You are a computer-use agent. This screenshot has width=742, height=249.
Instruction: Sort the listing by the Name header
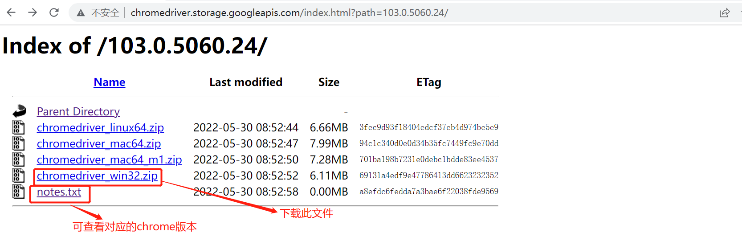[109, 82]
